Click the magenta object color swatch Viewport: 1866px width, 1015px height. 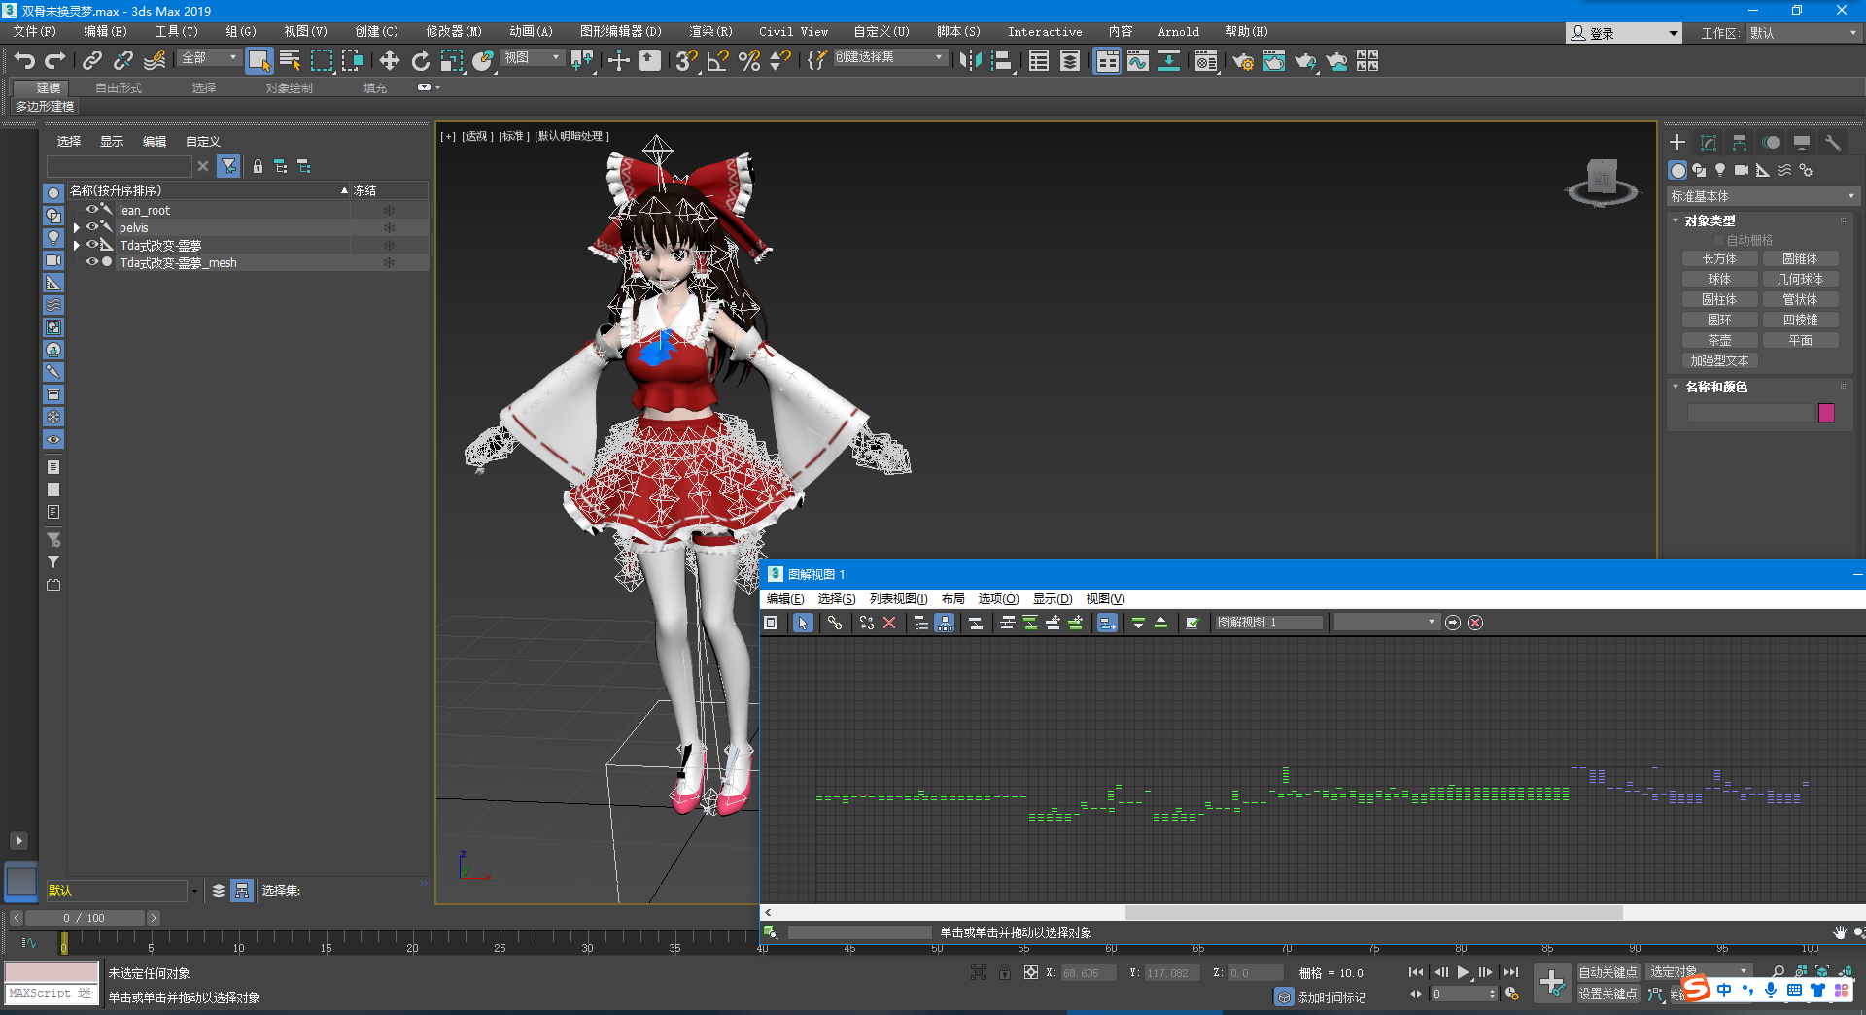[x=1826, y=413]
